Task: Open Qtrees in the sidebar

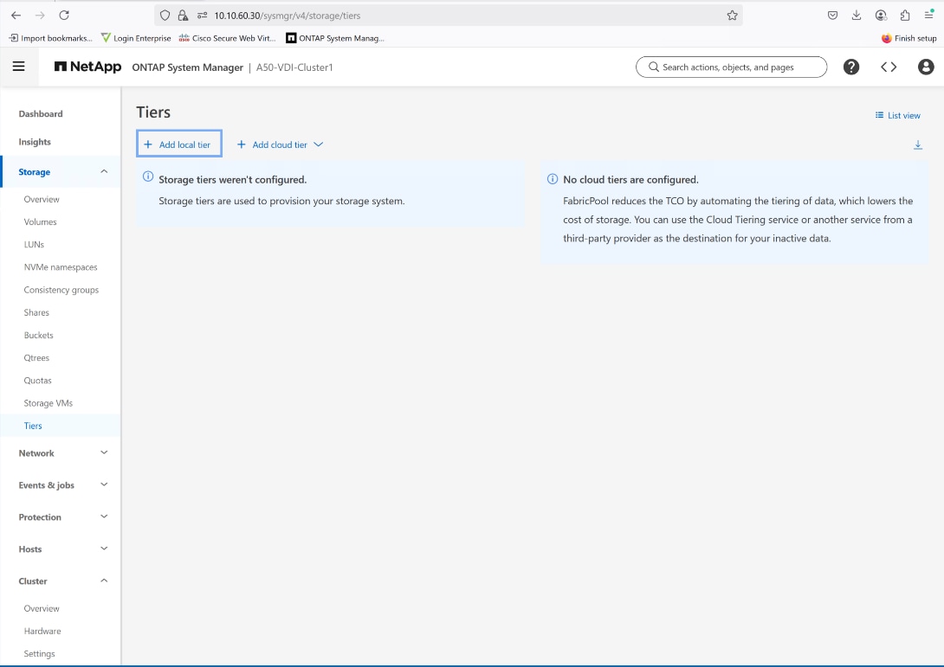Action: [x=36, y=358]
